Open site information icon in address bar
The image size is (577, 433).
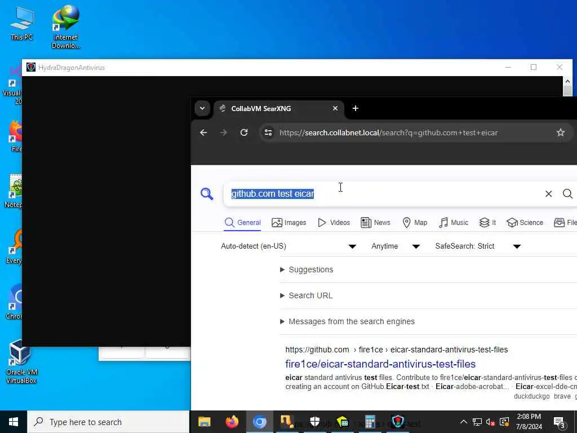click(268, 132)
